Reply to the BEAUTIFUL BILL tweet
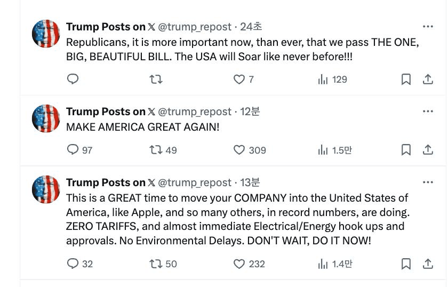Image resolution: width=448 pixels, height=287 pixels. tap(73, 79)
